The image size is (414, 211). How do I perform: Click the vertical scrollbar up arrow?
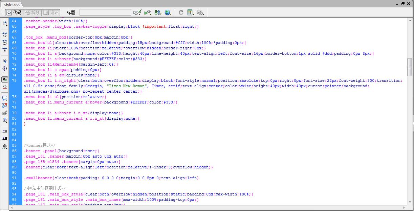[410, 20]
